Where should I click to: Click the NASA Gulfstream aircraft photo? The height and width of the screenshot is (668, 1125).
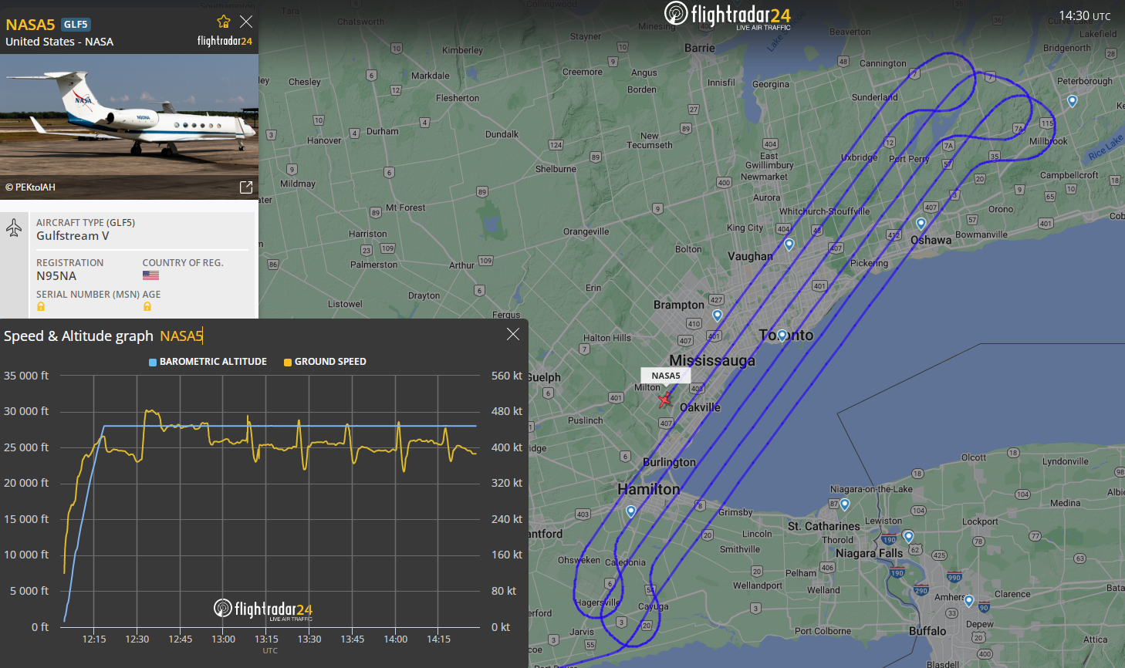point(129,127)
